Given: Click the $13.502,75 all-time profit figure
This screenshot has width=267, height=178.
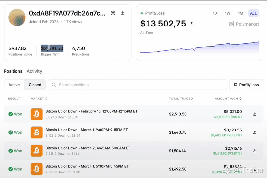Looking at the screenshot, I should coord(163,24).
